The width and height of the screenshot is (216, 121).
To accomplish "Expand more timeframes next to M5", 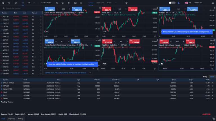I will coord(34,3).
